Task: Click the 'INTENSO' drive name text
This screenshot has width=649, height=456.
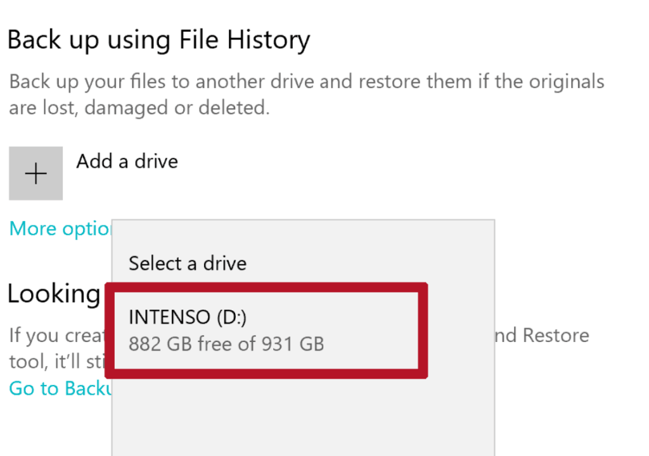Action: (170, 317)
